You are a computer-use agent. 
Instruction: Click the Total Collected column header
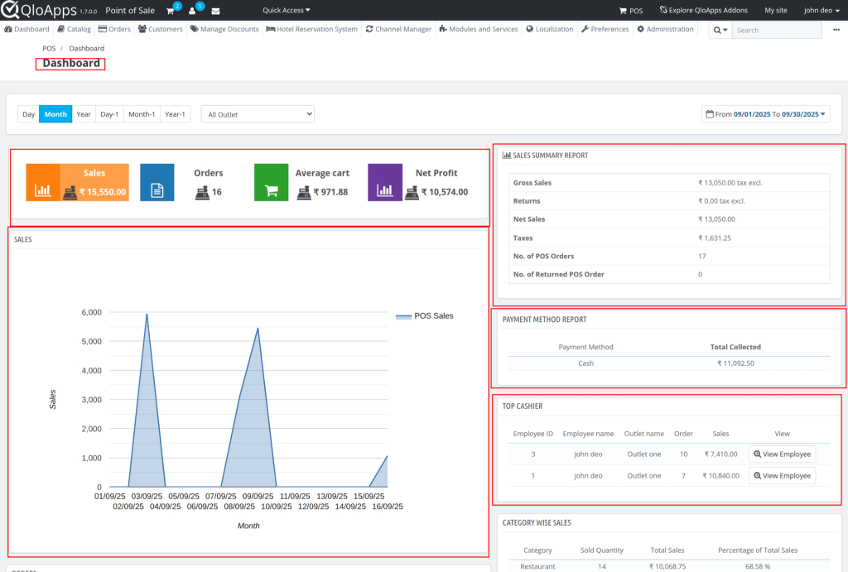pos(735,347)
